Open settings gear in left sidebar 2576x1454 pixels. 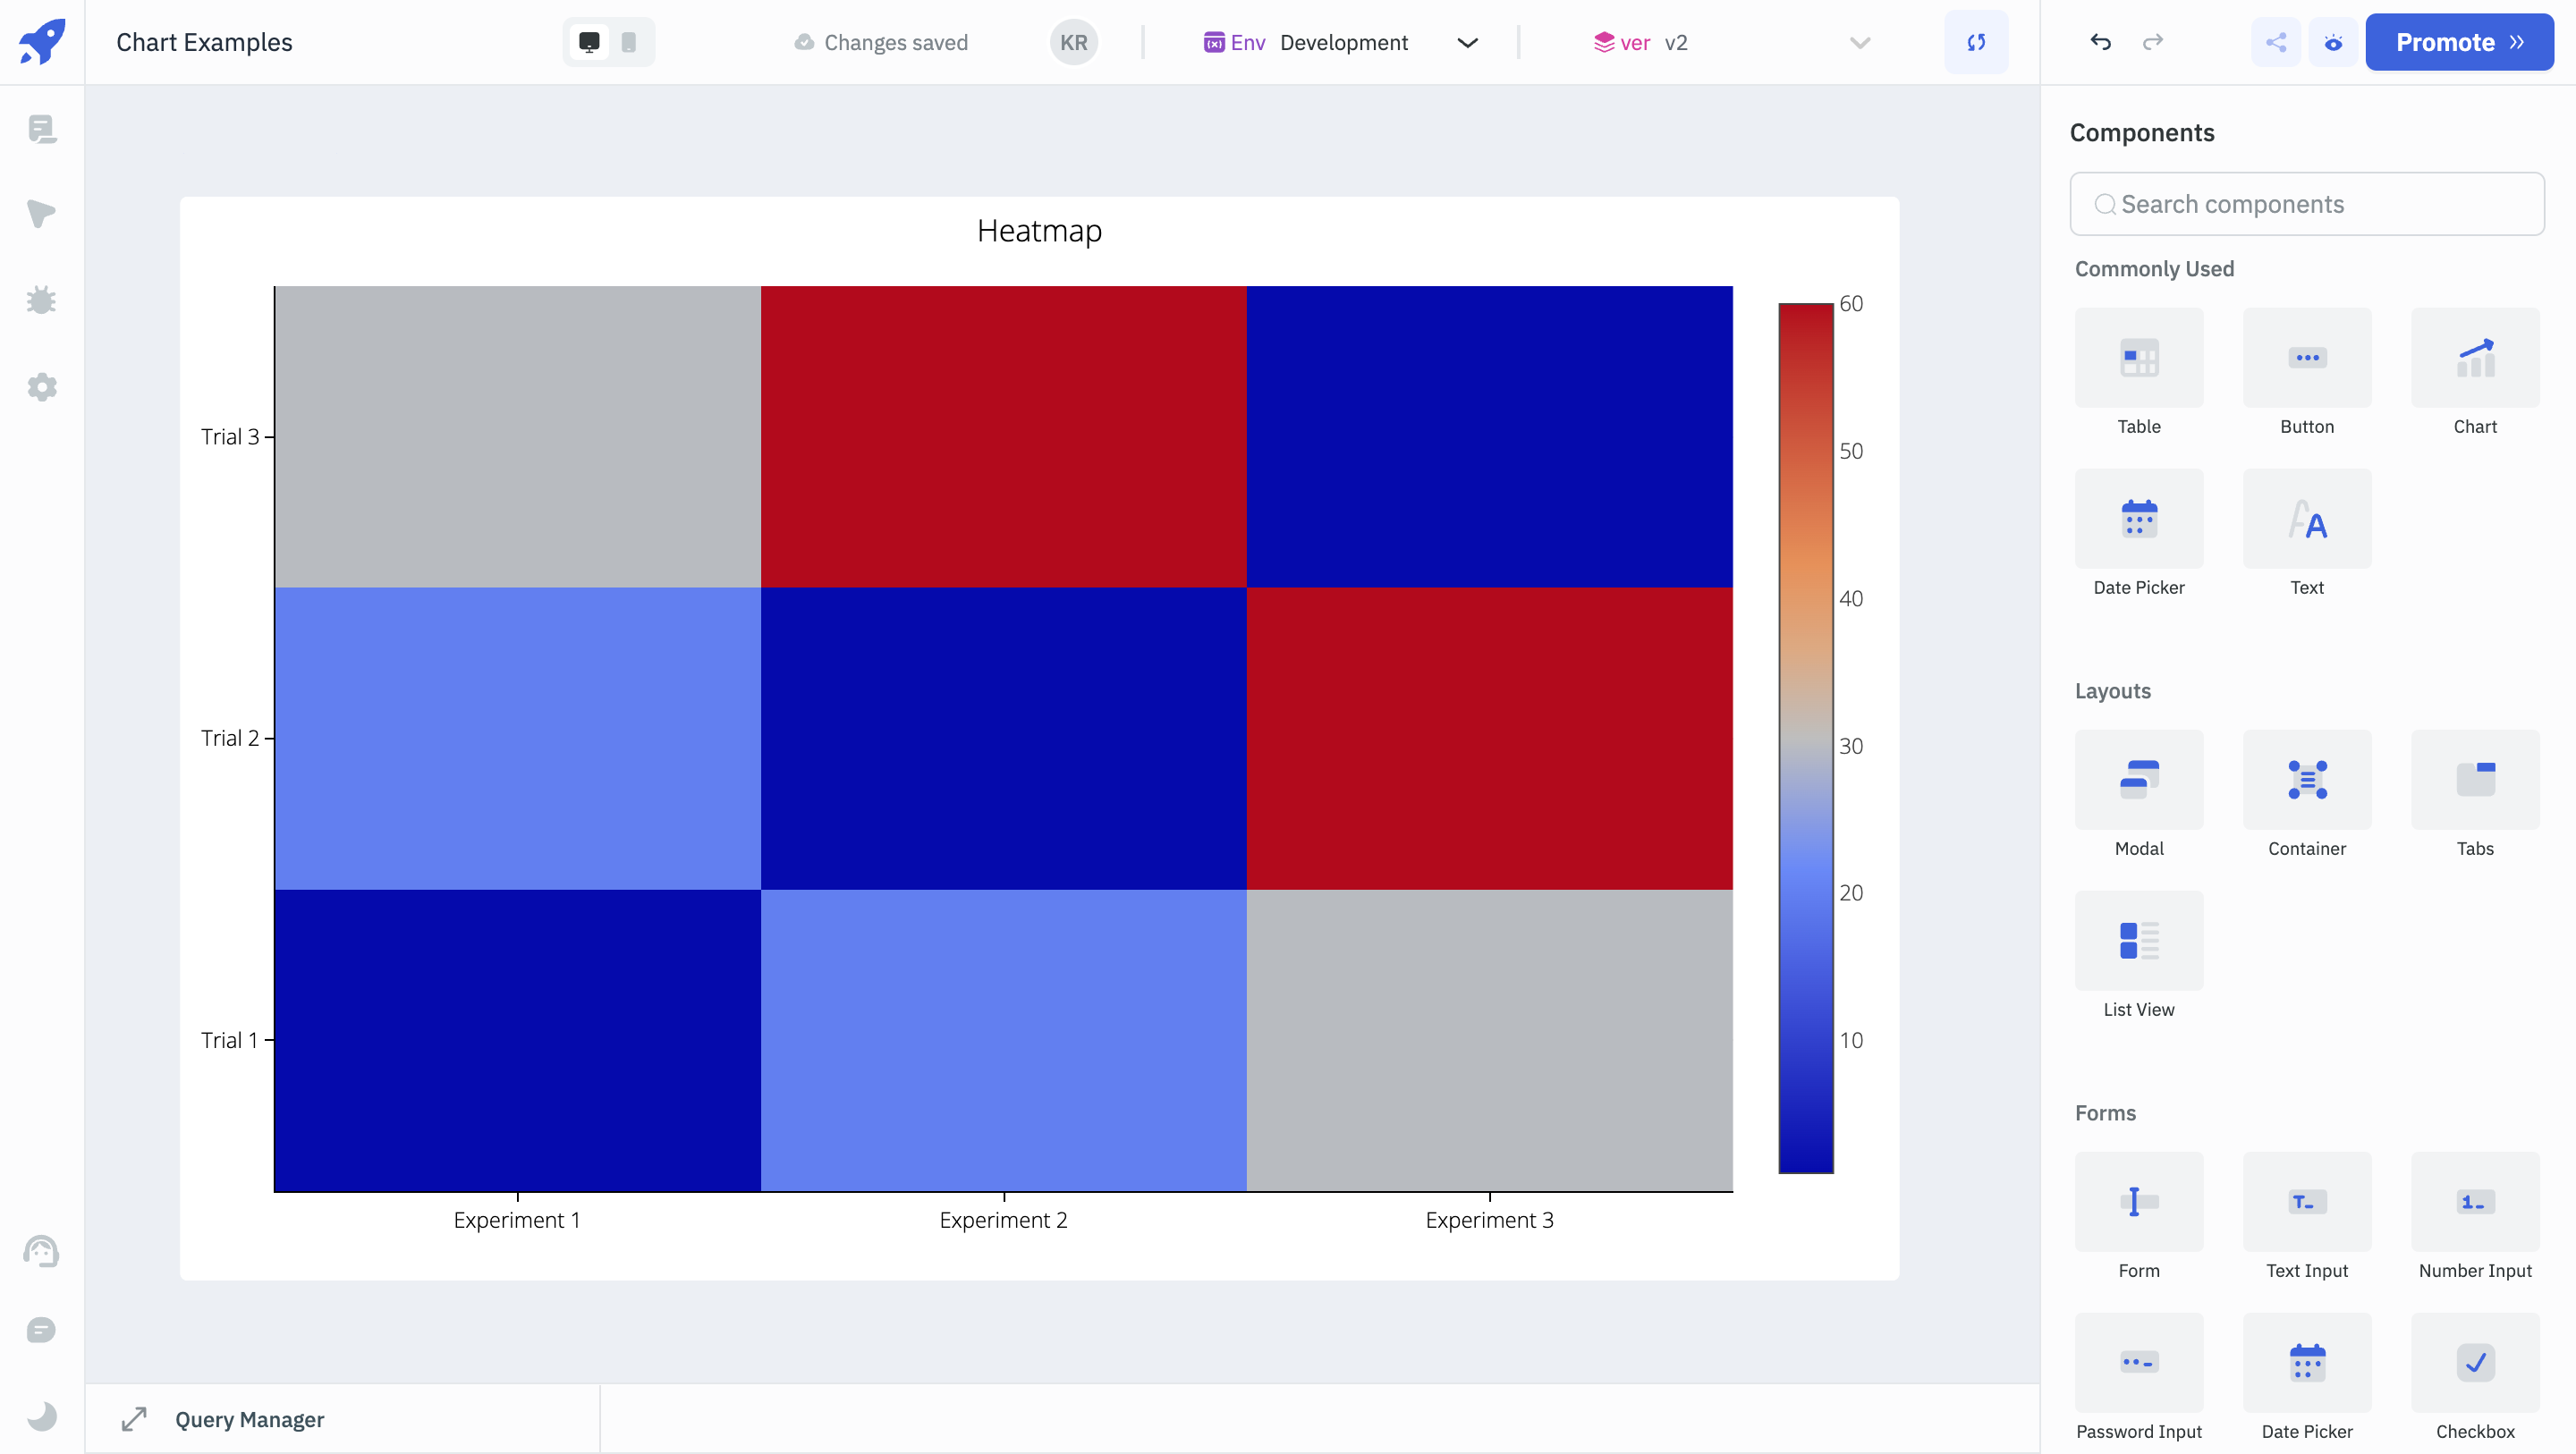pyautogui.click(x=41, y=387)
